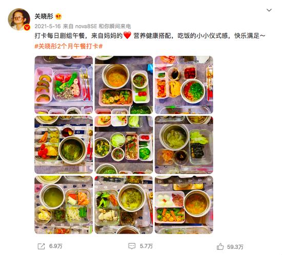The height and width of the screenshot is (255, 282).
Task: Click the orange verified V badge
Action: click(x=27, y=28)
